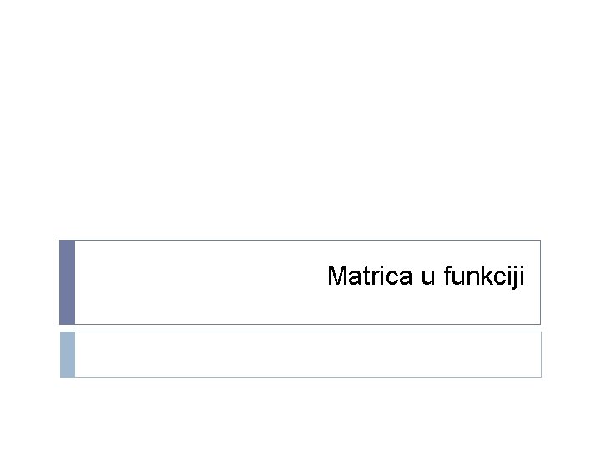The width and height of the screenshot is (601, 451).
Task: Click the capital "M" starting the title
Action: tap(338, 276)
